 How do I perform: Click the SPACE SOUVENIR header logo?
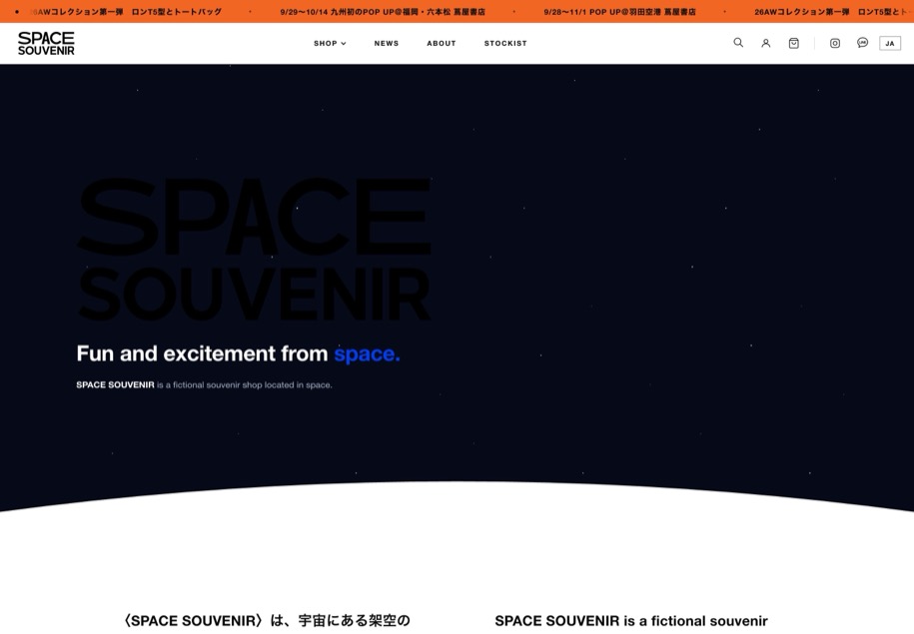pyautogui.click(x=46, y=43)
